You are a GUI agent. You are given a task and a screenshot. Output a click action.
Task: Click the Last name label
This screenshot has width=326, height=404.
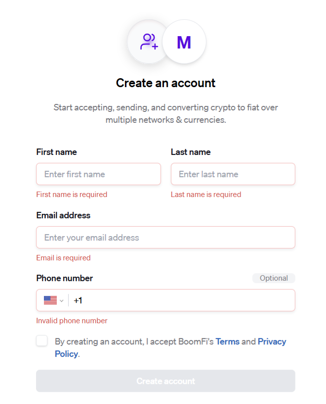click(191, 152)
